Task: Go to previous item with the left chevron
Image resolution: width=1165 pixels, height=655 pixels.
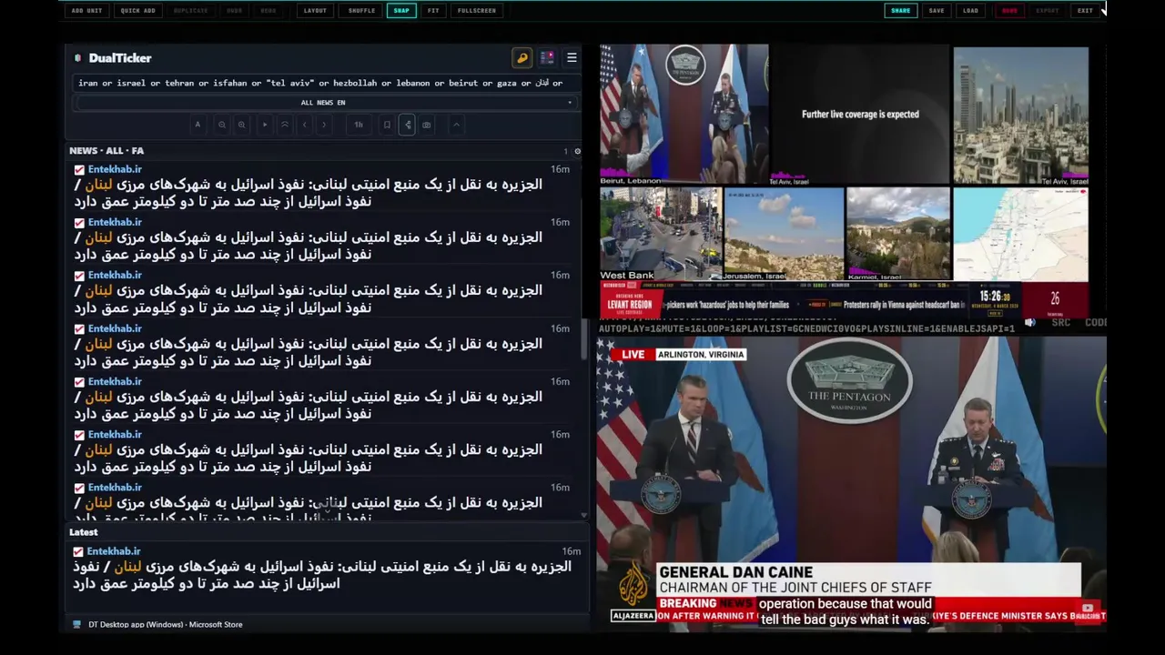Action: click(x=305, y=125)
